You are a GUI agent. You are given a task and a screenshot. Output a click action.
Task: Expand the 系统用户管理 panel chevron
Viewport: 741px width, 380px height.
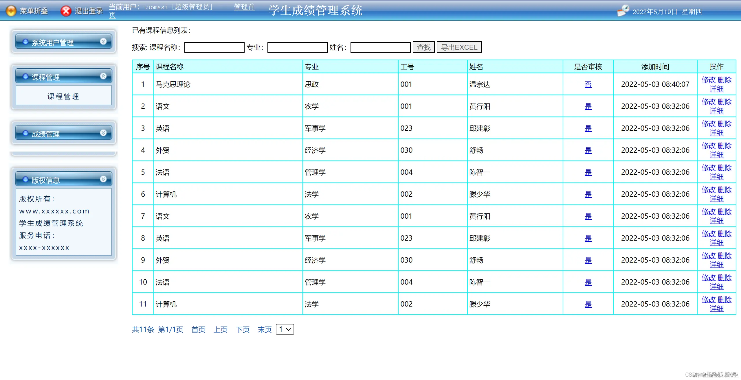[103, 42]
